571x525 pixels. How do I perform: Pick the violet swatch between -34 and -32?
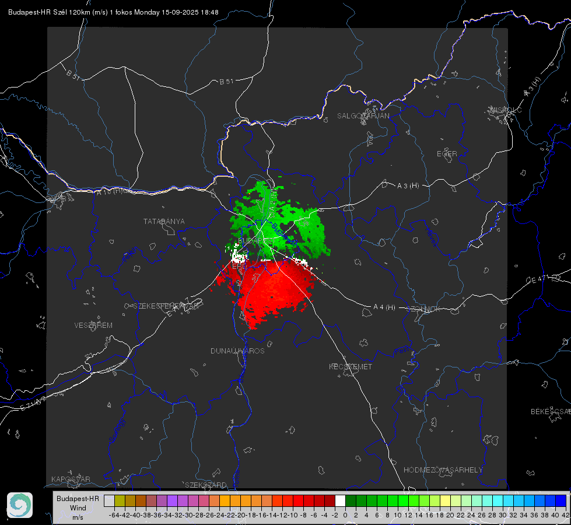(172, 501)
